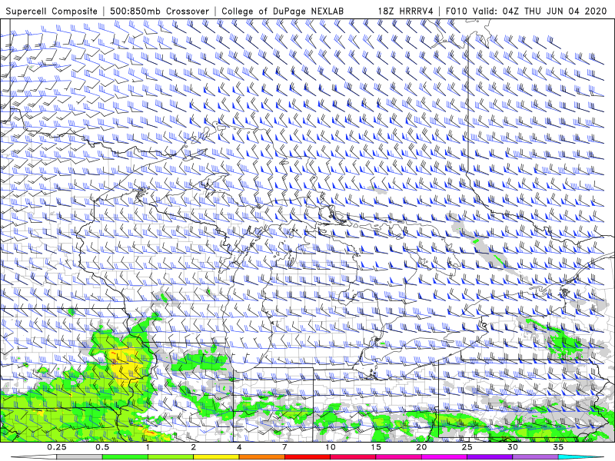This screenshot has width=615, height=461.
Task: Click the "College of DuPage NEXLAB" label
Action: (x=282, y=11)
